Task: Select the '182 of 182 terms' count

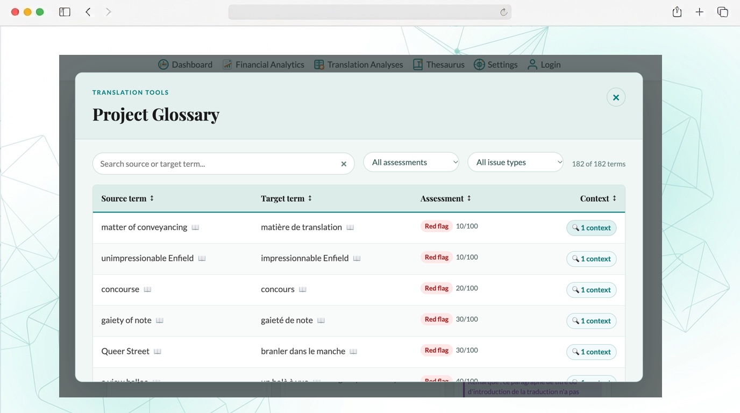Action: click(599, 164)
